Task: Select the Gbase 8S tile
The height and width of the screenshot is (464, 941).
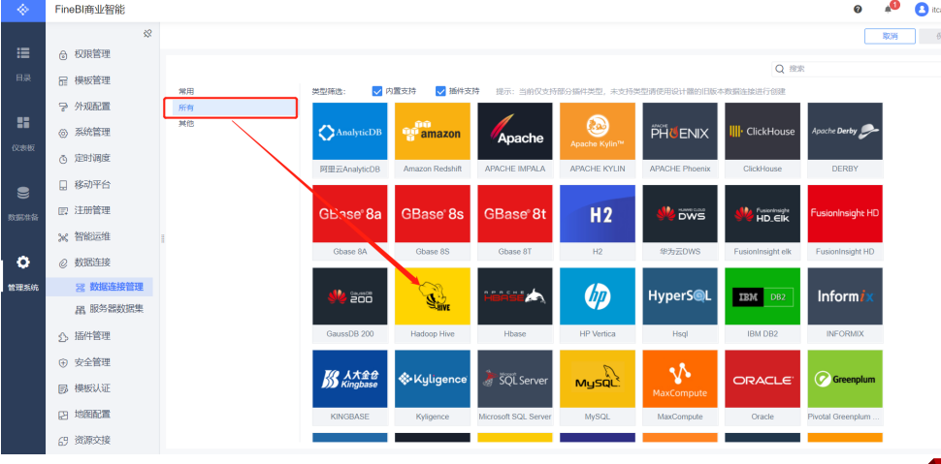Action: pos(432,223)
